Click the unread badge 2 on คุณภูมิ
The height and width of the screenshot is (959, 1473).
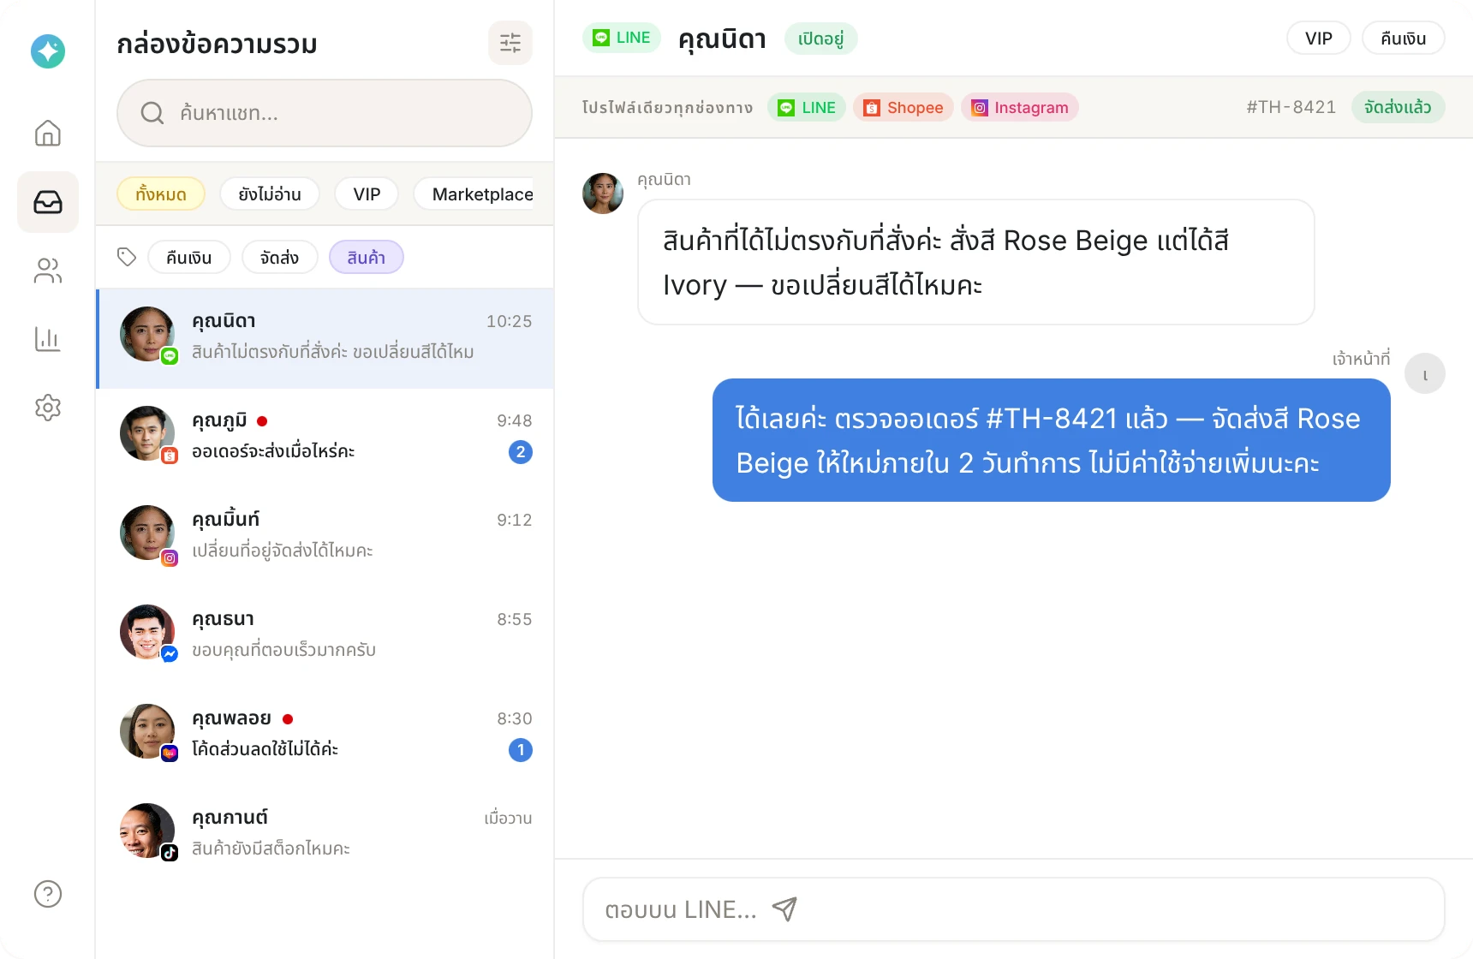coord(521,452)
